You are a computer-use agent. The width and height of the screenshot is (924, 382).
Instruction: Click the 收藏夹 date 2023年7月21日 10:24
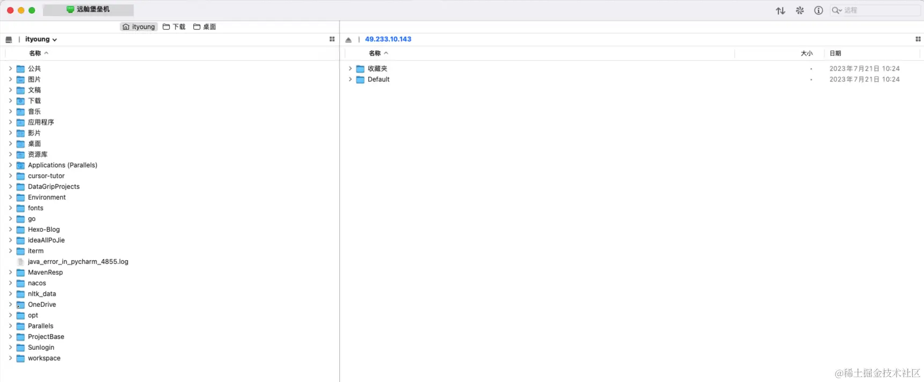(x=864, y=69)
